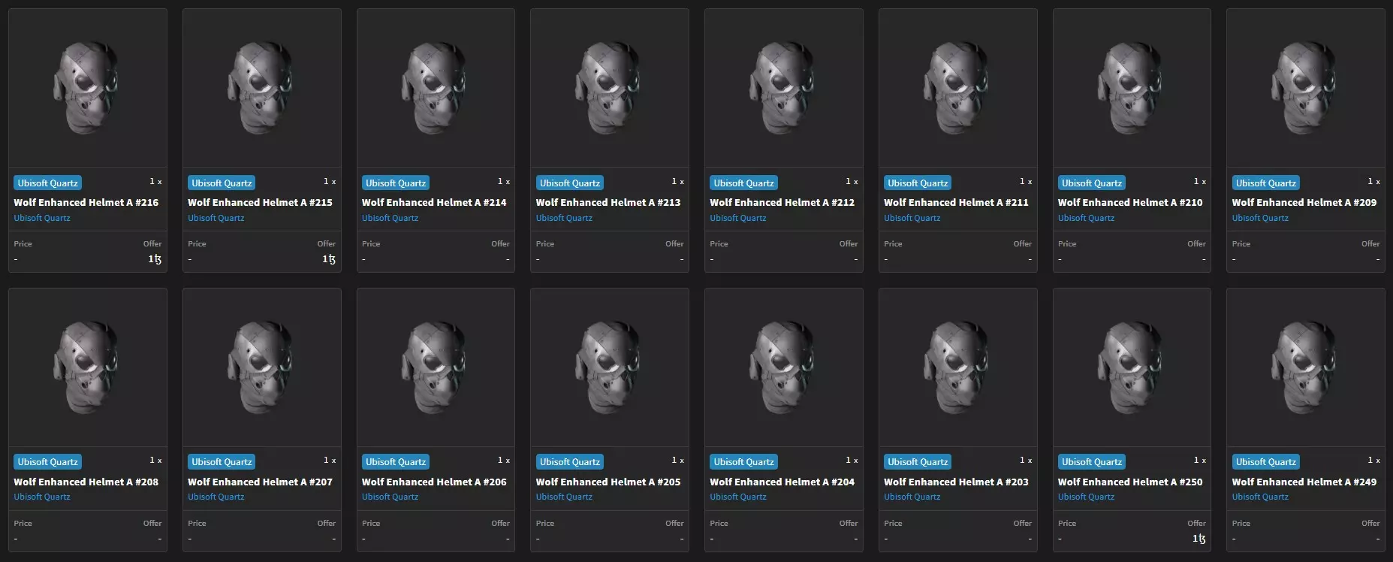Select the title Wolf Enhanced Helmet A #213
Viewport: 1393px width, 562px height.
[608, 202]
